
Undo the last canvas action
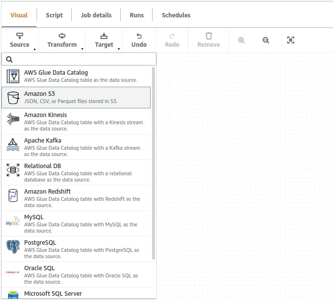[139, 40]
